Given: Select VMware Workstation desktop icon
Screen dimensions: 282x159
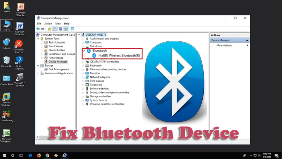Looking at the screenshot, I should (7, 99).
